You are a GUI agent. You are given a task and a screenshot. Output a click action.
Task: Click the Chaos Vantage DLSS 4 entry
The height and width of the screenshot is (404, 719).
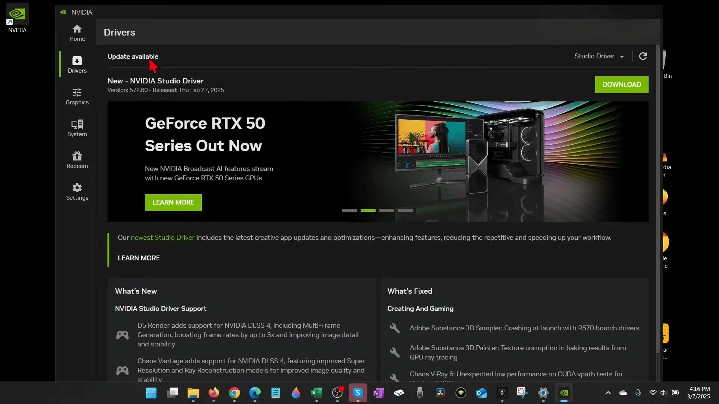pyautogui.click(x=251, y=370)
